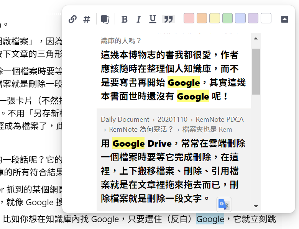
Task: Click the search results scrollbar thumb
Action: tap(256, 72)
